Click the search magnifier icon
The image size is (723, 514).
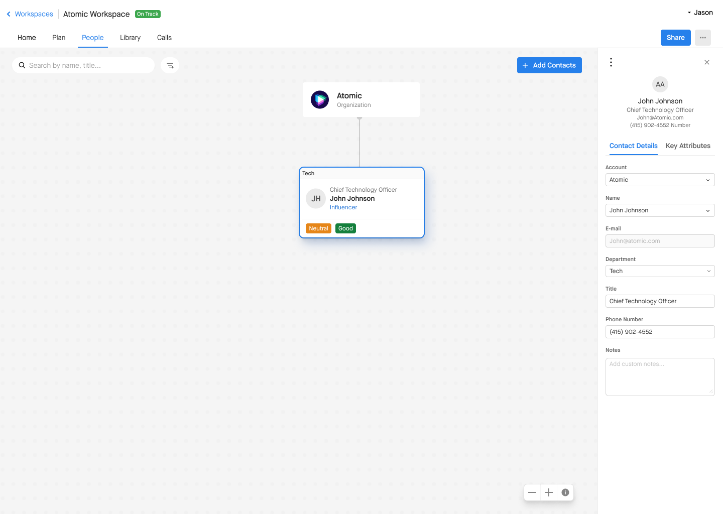coord(22,65)
